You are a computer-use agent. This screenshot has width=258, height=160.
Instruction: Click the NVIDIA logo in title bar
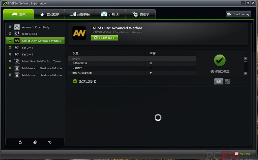tap(5, 3)
